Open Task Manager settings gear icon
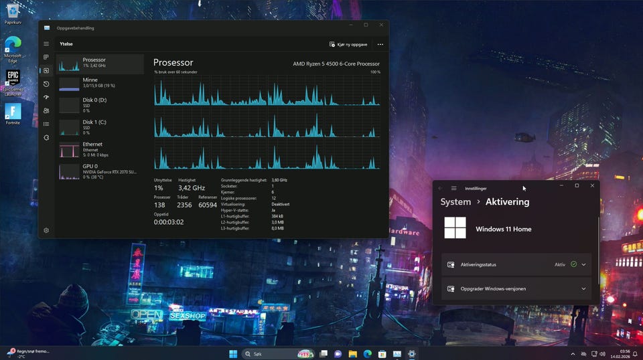Viewport: 643px width, 360px height. (x=46, y=230)
